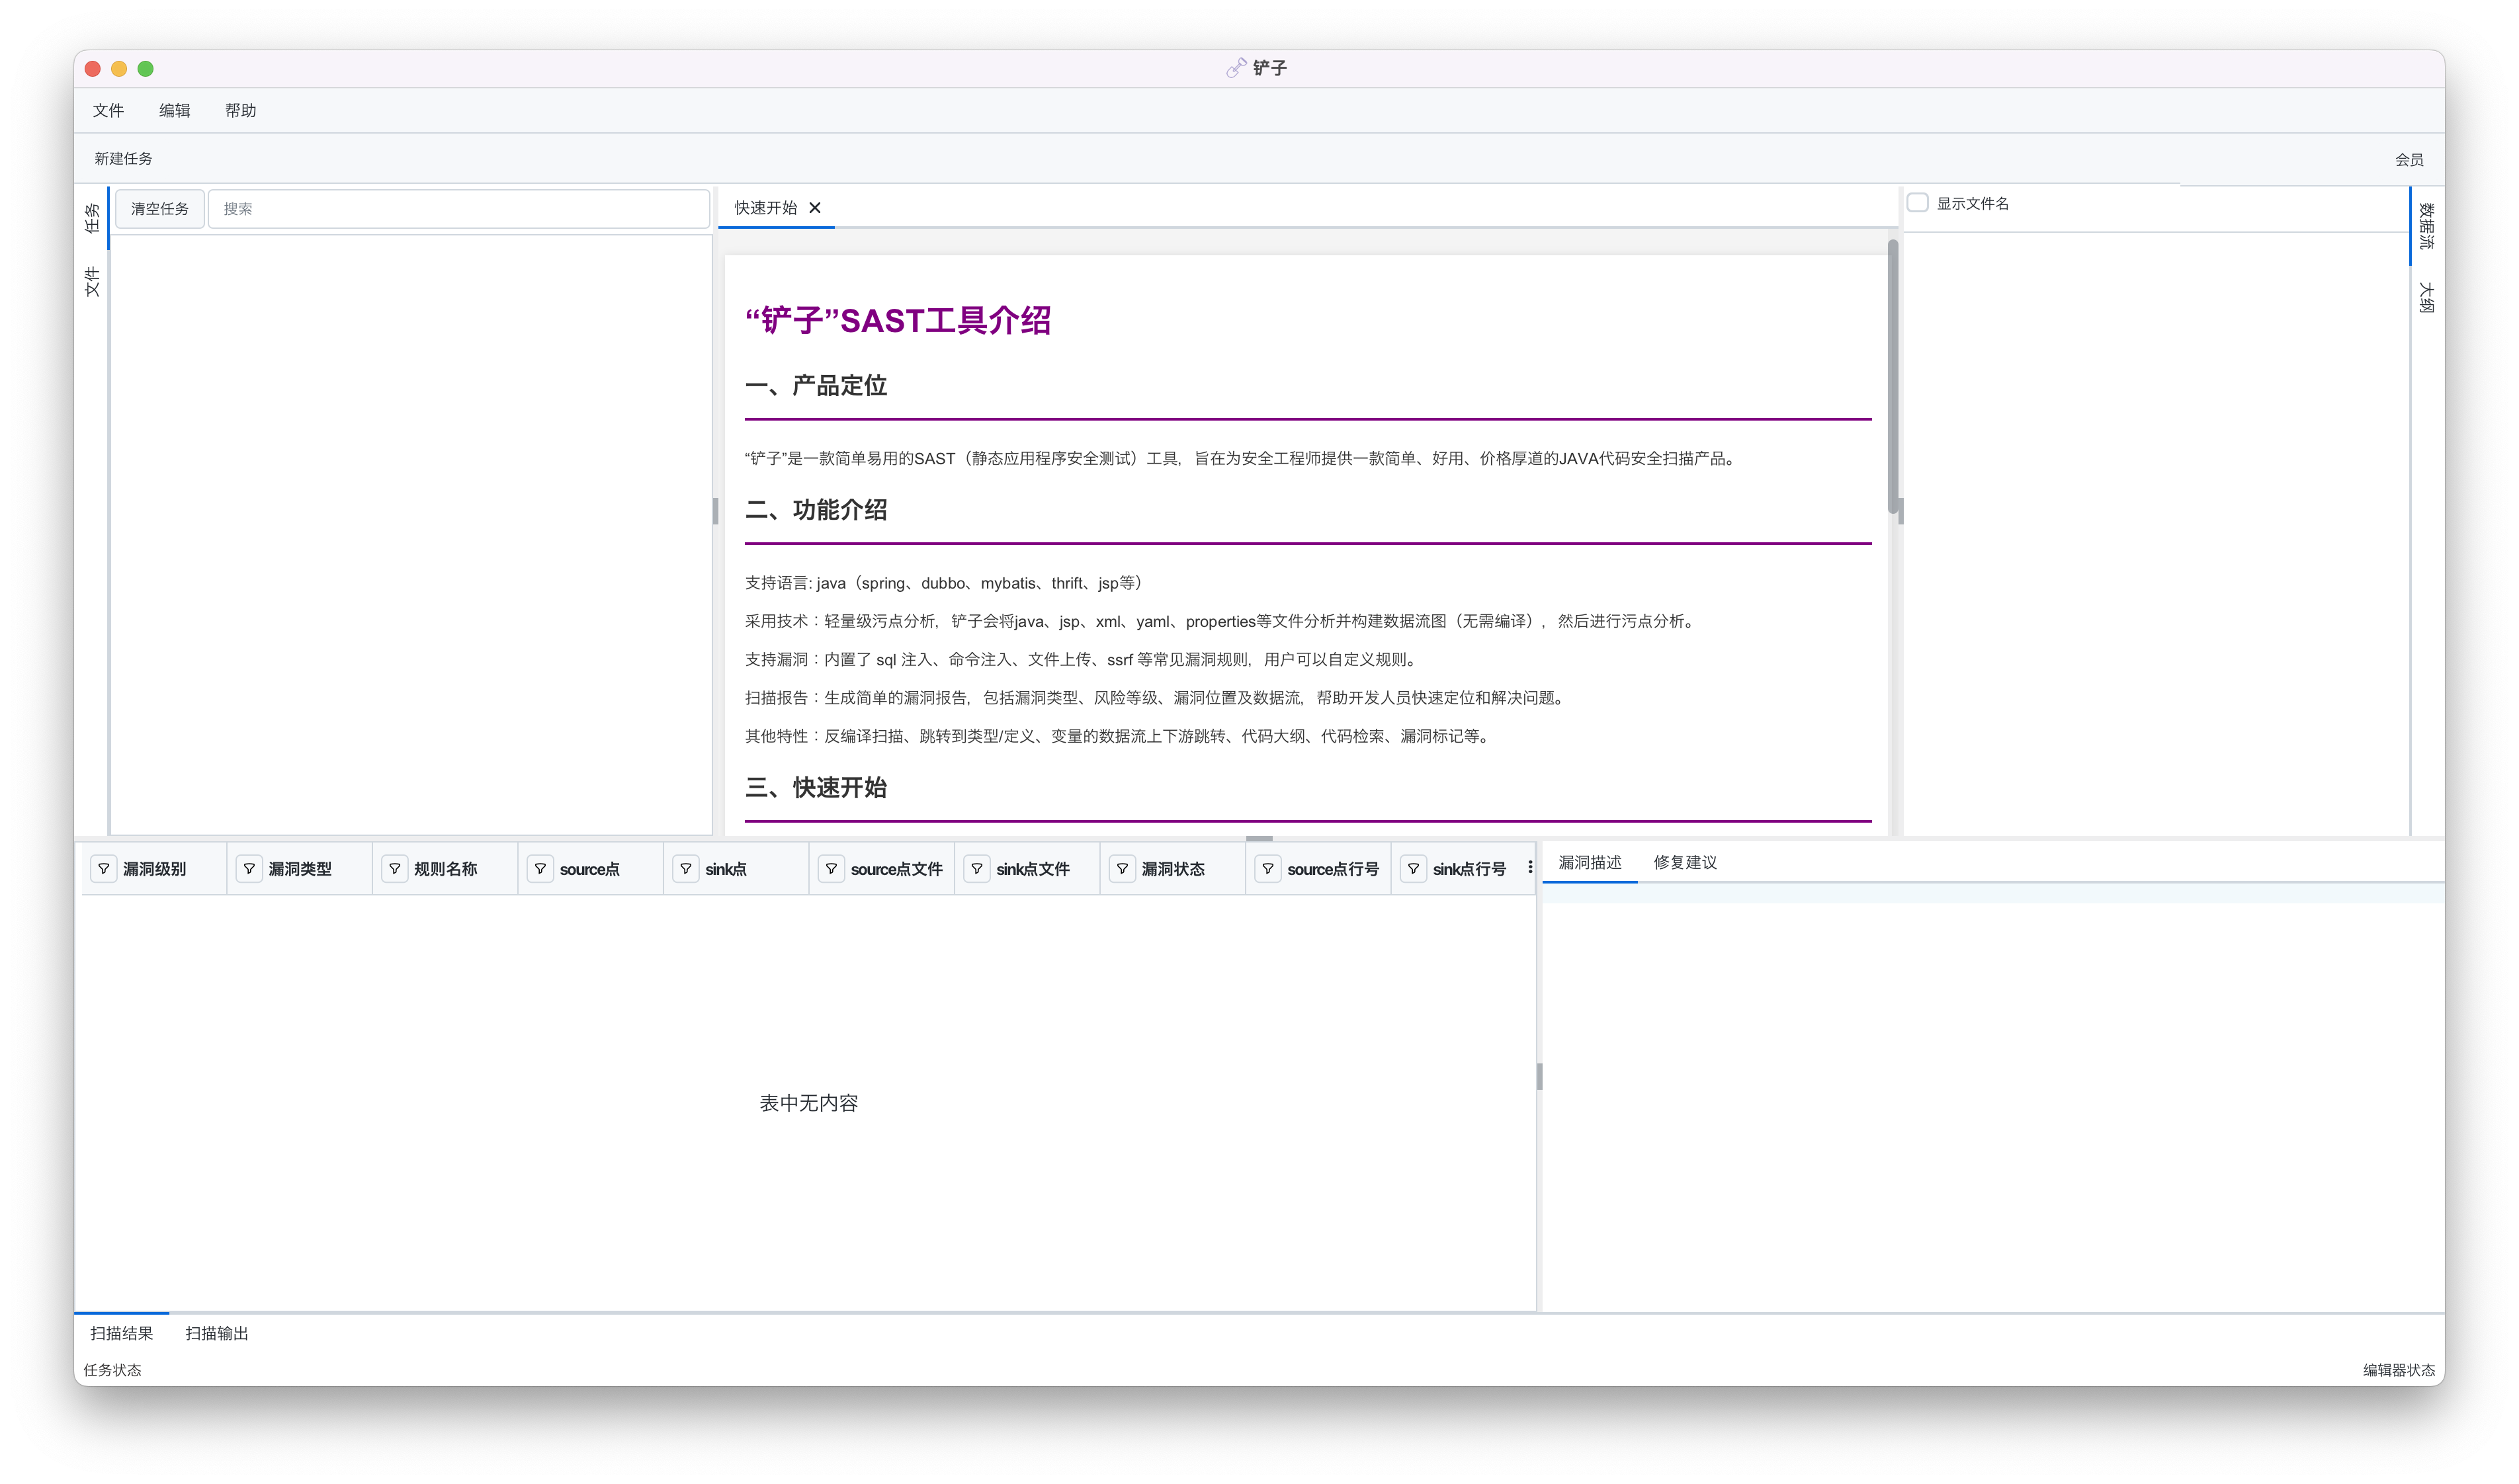This screenshot has width=2519, height=1484.
Task: Select the 大纲 side panel tab
Action: tap(2426, 297)
